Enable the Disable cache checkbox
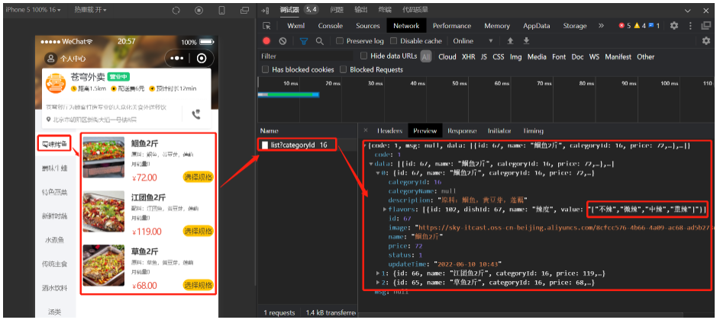The image size is (720, 323). coord(393,41)
